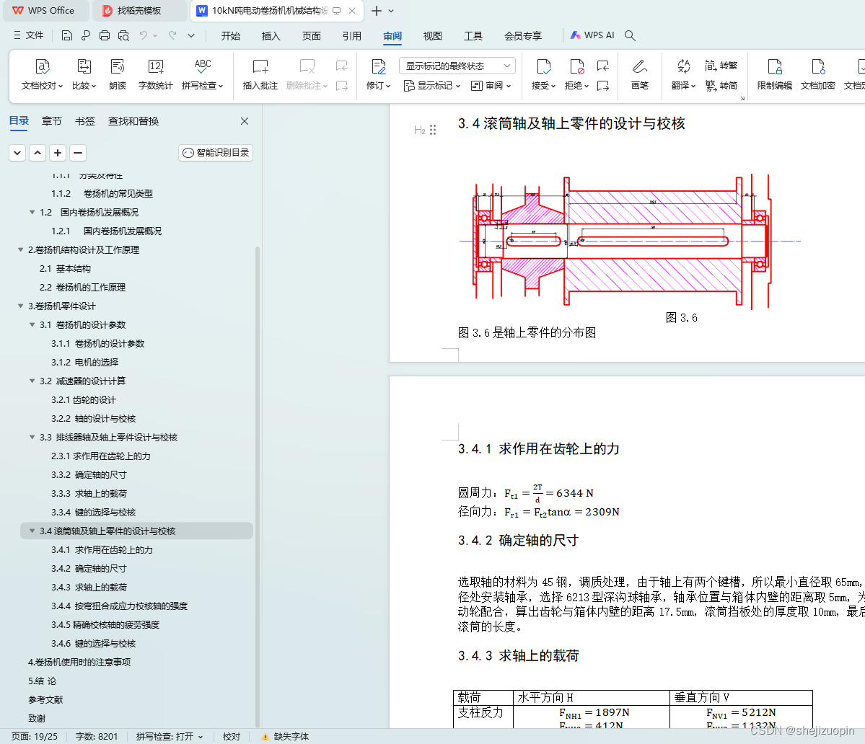This screenshot has height=744, width=865.
Task: Switch to the 书签 pane tab
Action: (x=85, y=120)
